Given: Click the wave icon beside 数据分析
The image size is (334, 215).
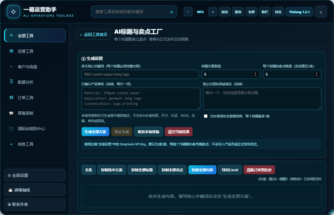Looking at the screenshot, I should point(12,81).
